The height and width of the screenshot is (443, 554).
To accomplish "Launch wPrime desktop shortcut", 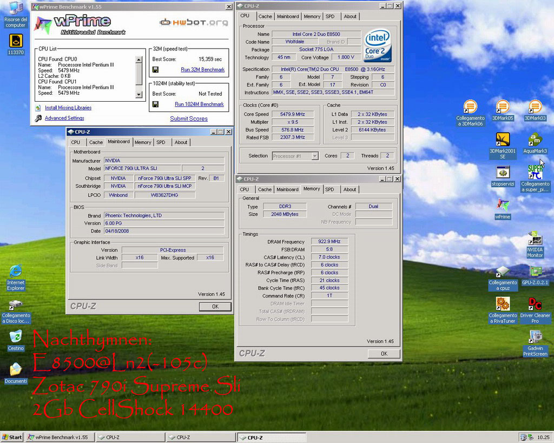I will click(503, 209).
